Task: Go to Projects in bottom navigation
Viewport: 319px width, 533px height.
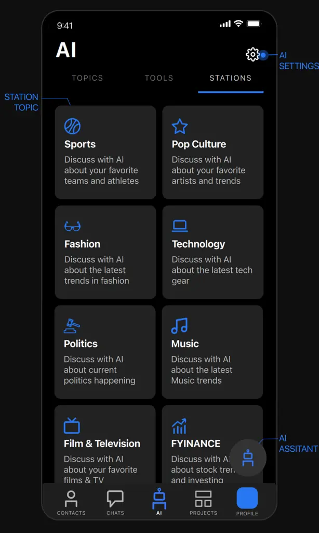Action: [x=203, y=503]
